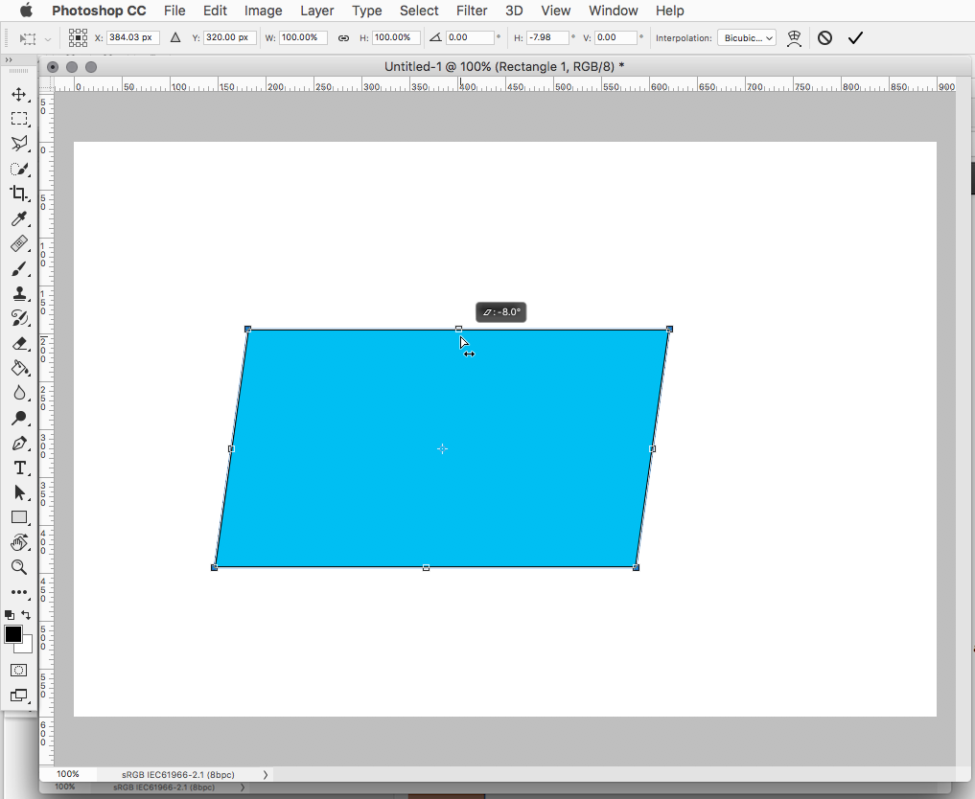
Task: Open the File menu
Action: coord(174,11)
